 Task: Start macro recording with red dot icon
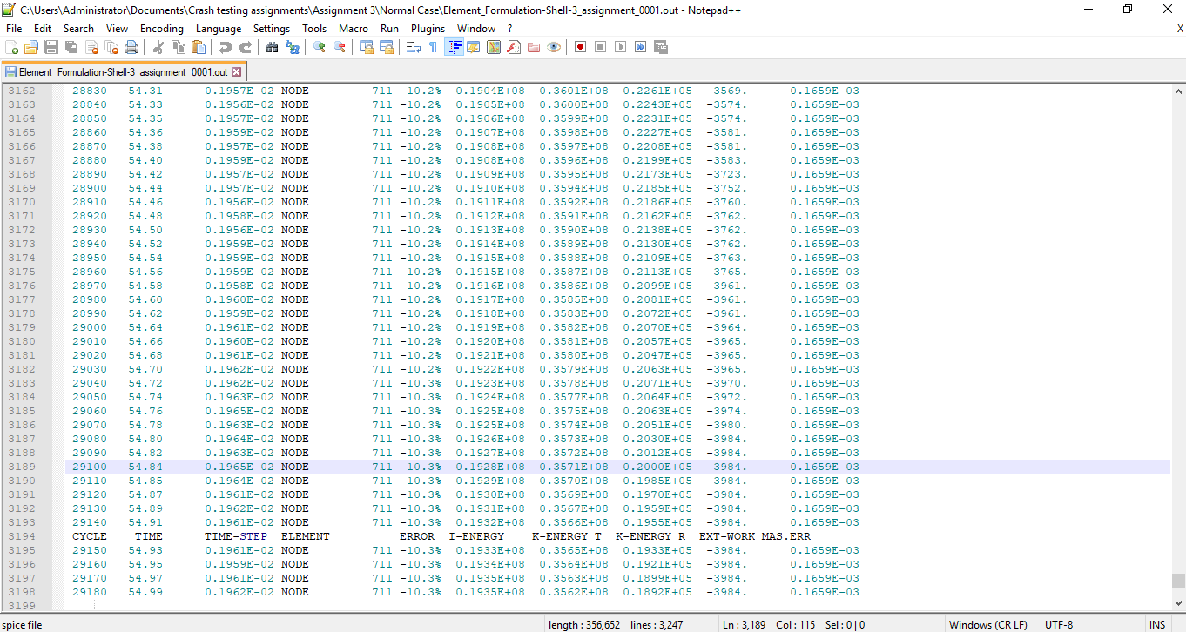pos(580,47)
